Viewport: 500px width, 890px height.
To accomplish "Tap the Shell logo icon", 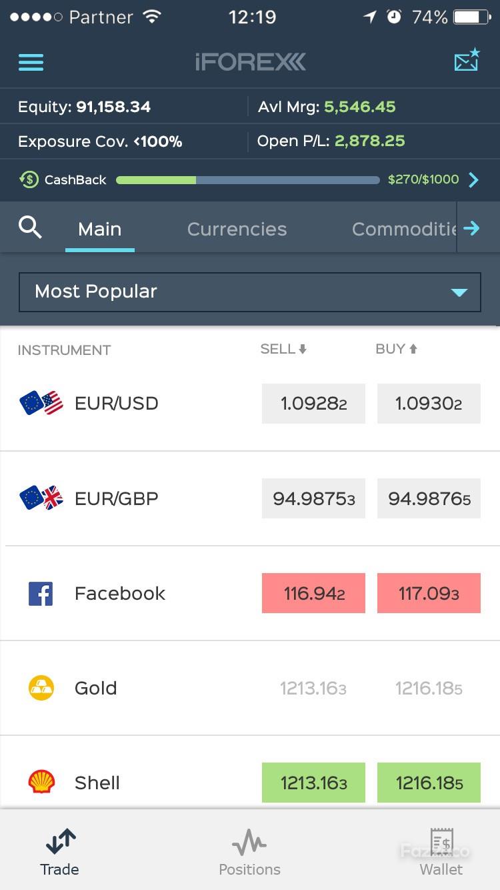I will 41,782.
